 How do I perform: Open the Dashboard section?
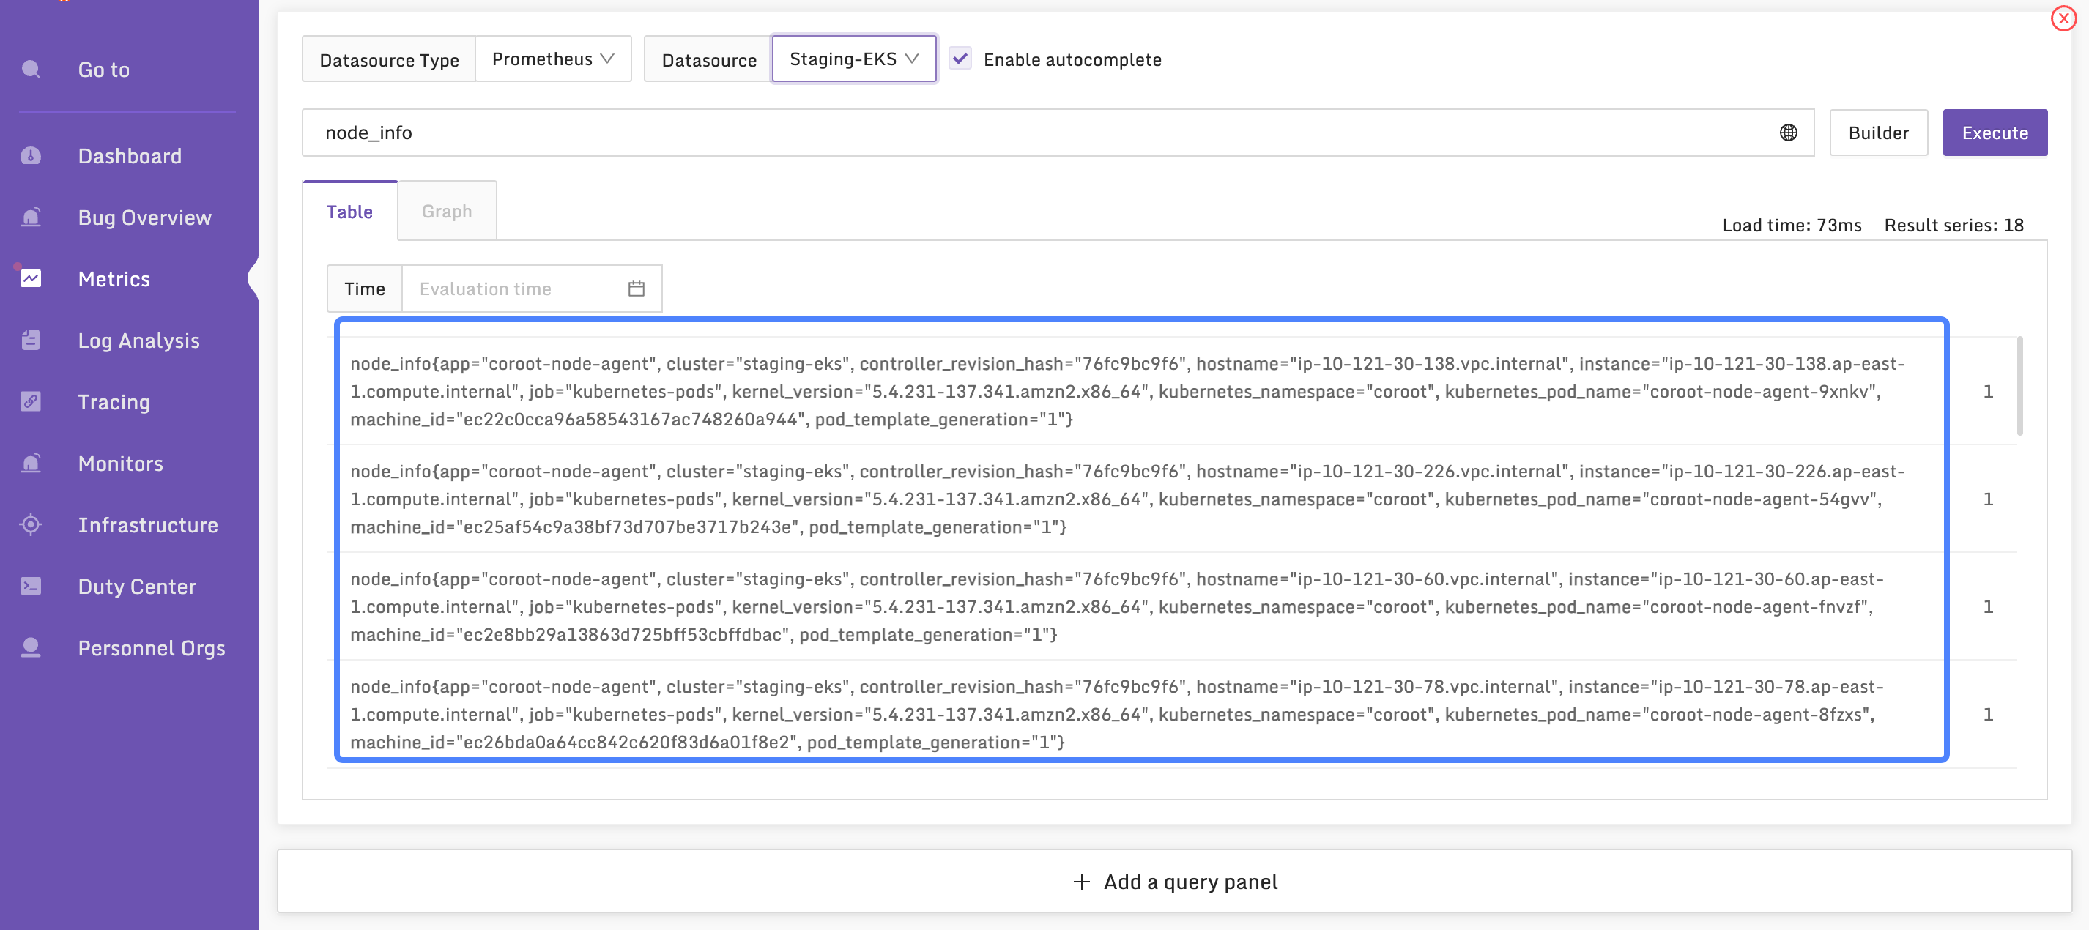point(129,156)
